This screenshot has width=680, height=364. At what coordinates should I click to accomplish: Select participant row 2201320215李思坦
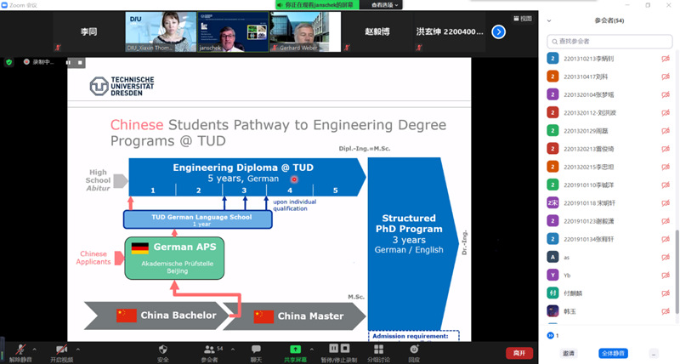[609, 167]
